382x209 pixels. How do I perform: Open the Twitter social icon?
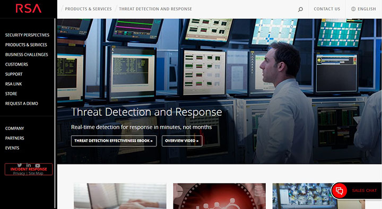click(x=20, y=165)
